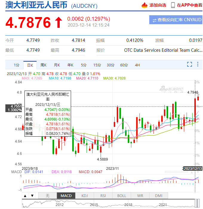Click the right handle of timeline range slider

pyautogui.click(x=196, y=203)
